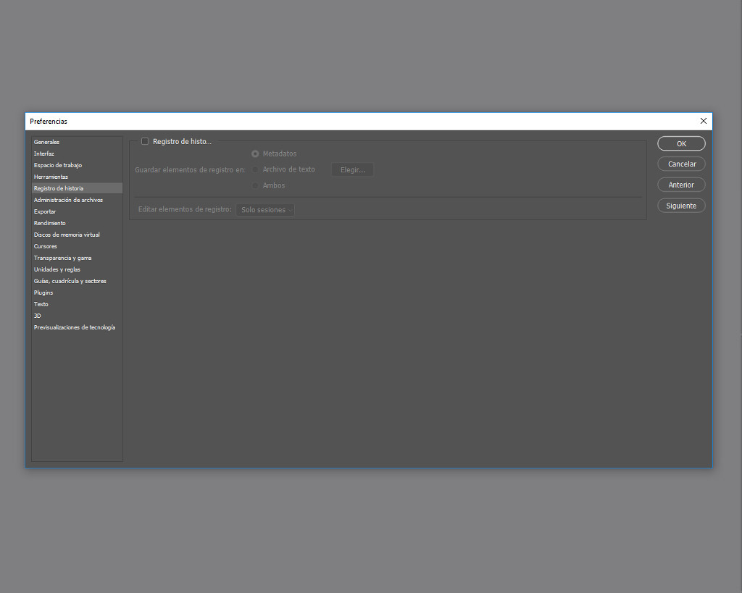The image size is (742, 593).
Task: Open "Previsualizaciones de tecnología" settings
Action: tap(75, 327)
